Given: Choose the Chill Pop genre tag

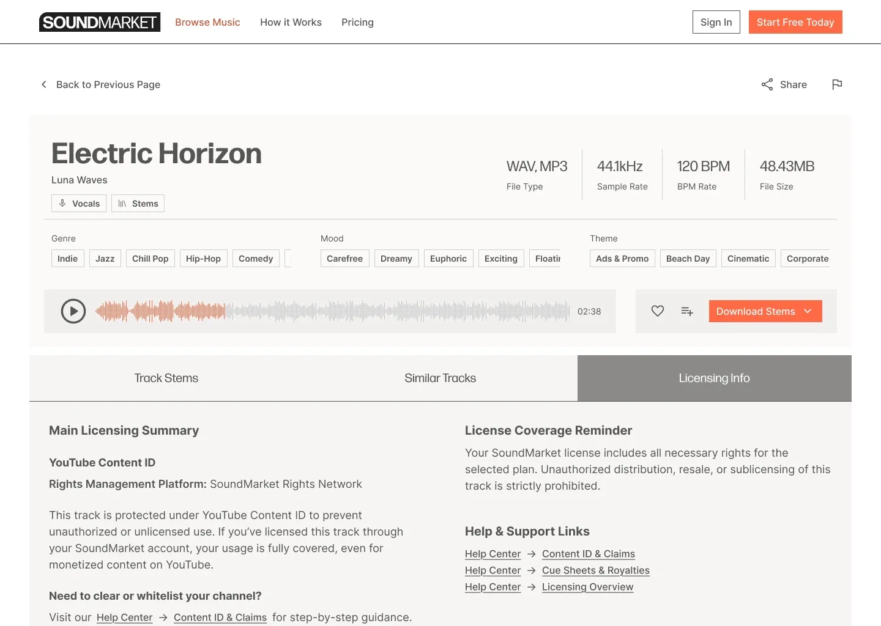Looking at the screenshot, I should [x=151, y=259].
